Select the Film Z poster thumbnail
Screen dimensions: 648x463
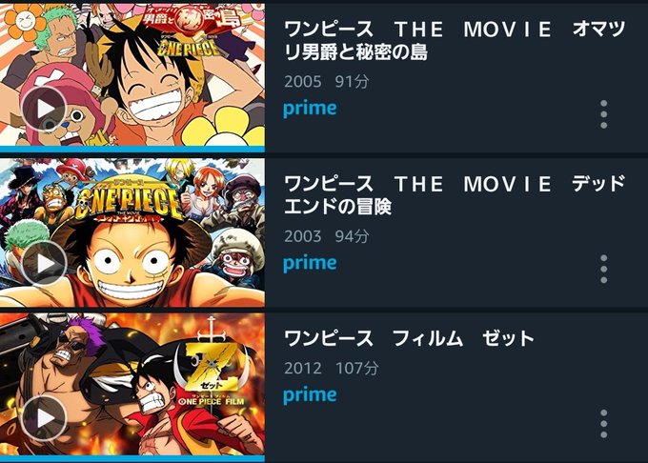pyautogui.click(x=132, y=384)
